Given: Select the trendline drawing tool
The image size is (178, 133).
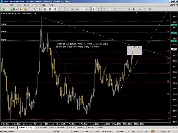Looking at the screenshot, I should tap(114, 9).
